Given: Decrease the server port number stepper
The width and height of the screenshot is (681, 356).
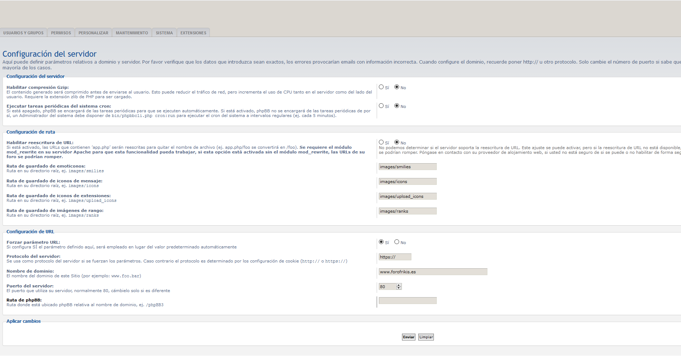Looking at the screenshot, I should click(399, 288).
